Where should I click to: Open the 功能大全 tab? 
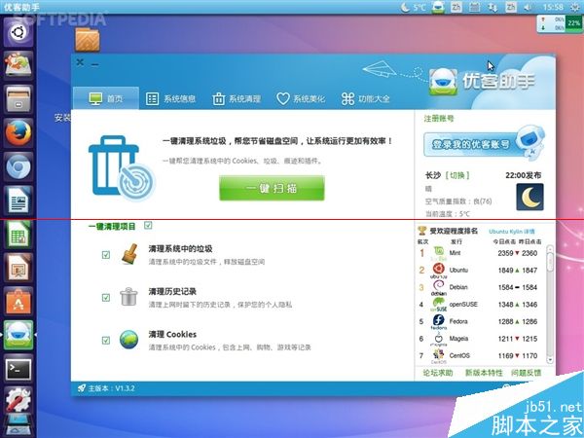pyautogui.click(x=365, y=98)
